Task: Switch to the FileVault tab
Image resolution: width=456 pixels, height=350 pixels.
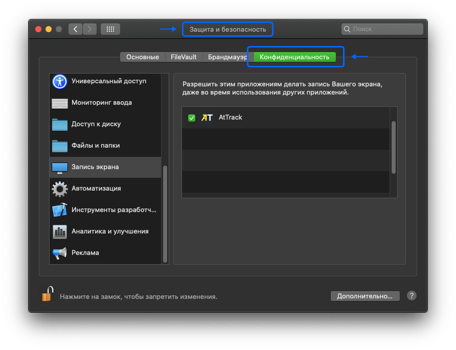Action: point(184,57)
